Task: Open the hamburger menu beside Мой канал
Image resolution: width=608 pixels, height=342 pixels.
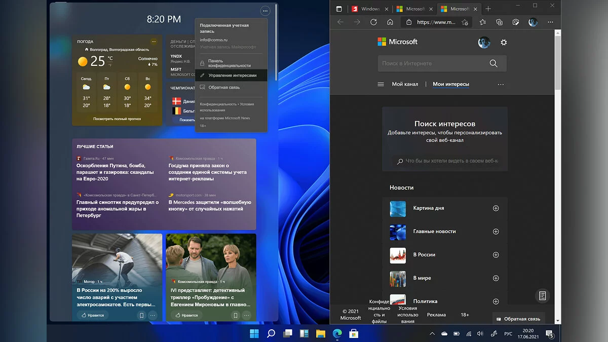Action: pos(381,84)
